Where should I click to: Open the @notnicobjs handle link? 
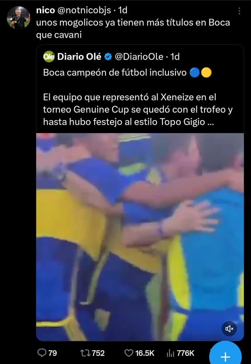coord(84,10)
